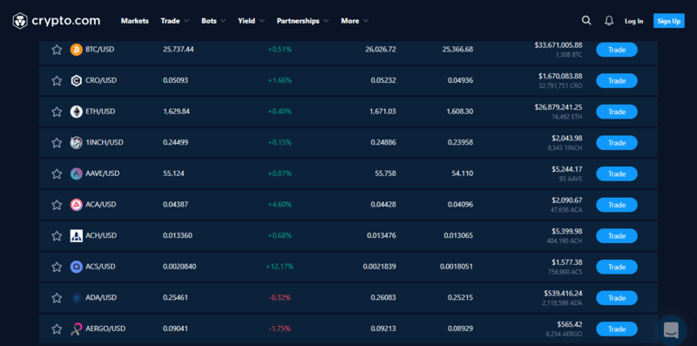This screenshot has height=346, width=697.
Task: Trade the BTC/USD pair
Action: (617, 50)
